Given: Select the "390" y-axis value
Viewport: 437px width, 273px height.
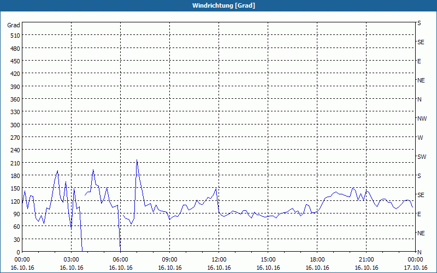Looking at the screenshot, I should [x=16, y=87].
